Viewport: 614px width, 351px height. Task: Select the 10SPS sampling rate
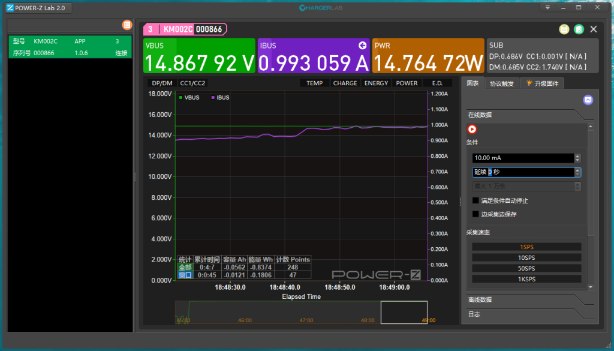pyautogui.click(x=526, y=258)
